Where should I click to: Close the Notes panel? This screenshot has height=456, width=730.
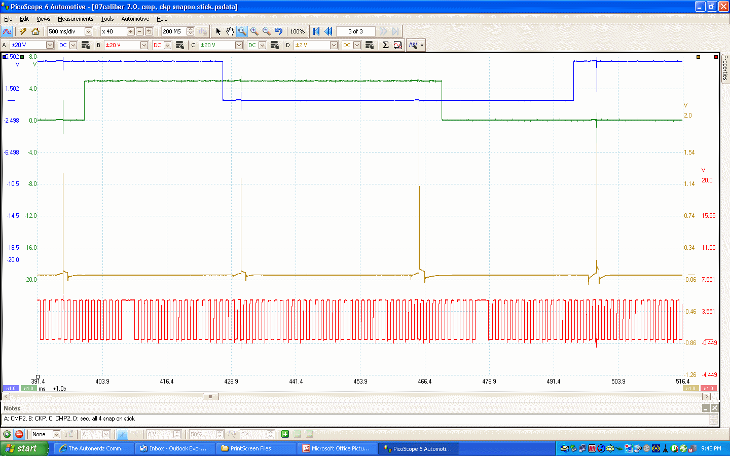pos(714,408)
